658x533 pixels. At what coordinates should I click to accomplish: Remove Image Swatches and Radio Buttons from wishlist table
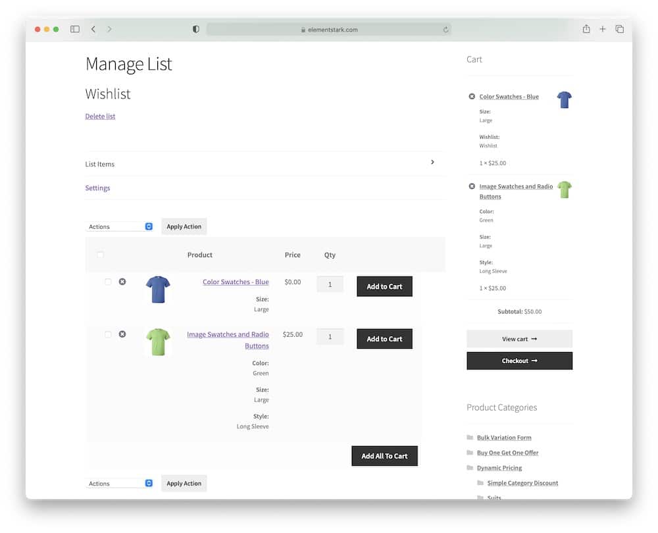pos(122,334)
